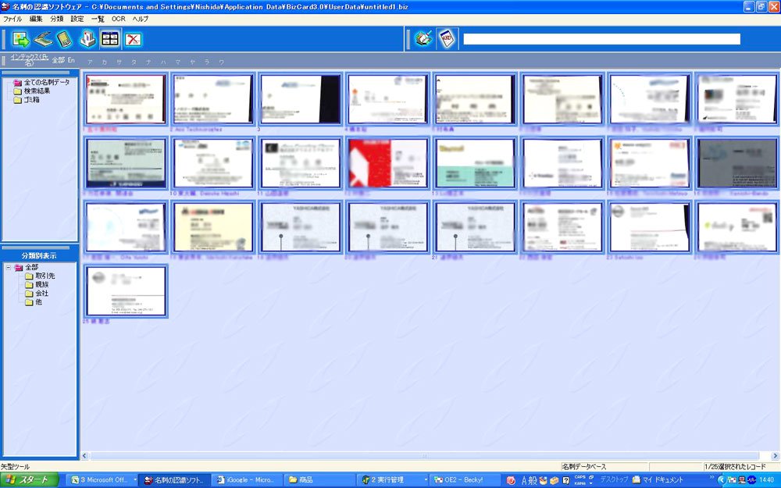This screenshot has width=781, height=488.
Task: Filter cards by the ア index letter
Action: pos(90,62)
